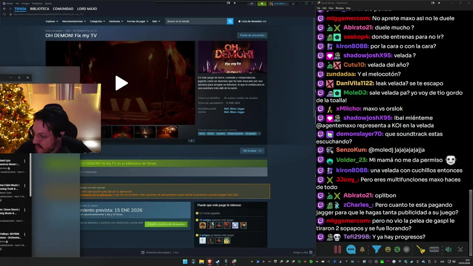The width and height of the screenshot is (473, 266).
Task: Open the Ayuda menu in Steam
Action: [48, 3]
